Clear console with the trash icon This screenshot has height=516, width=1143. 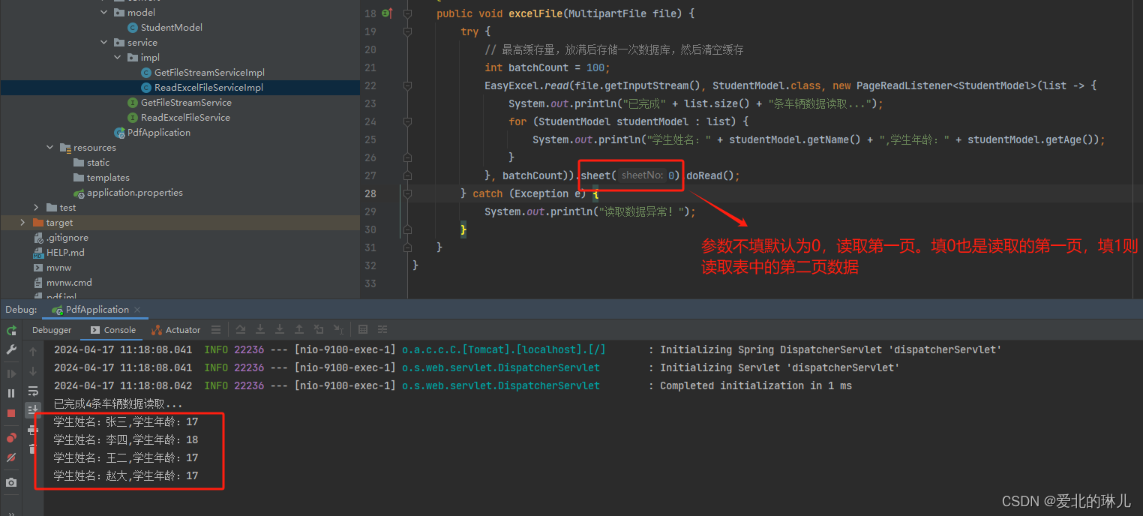pos(33,448)
